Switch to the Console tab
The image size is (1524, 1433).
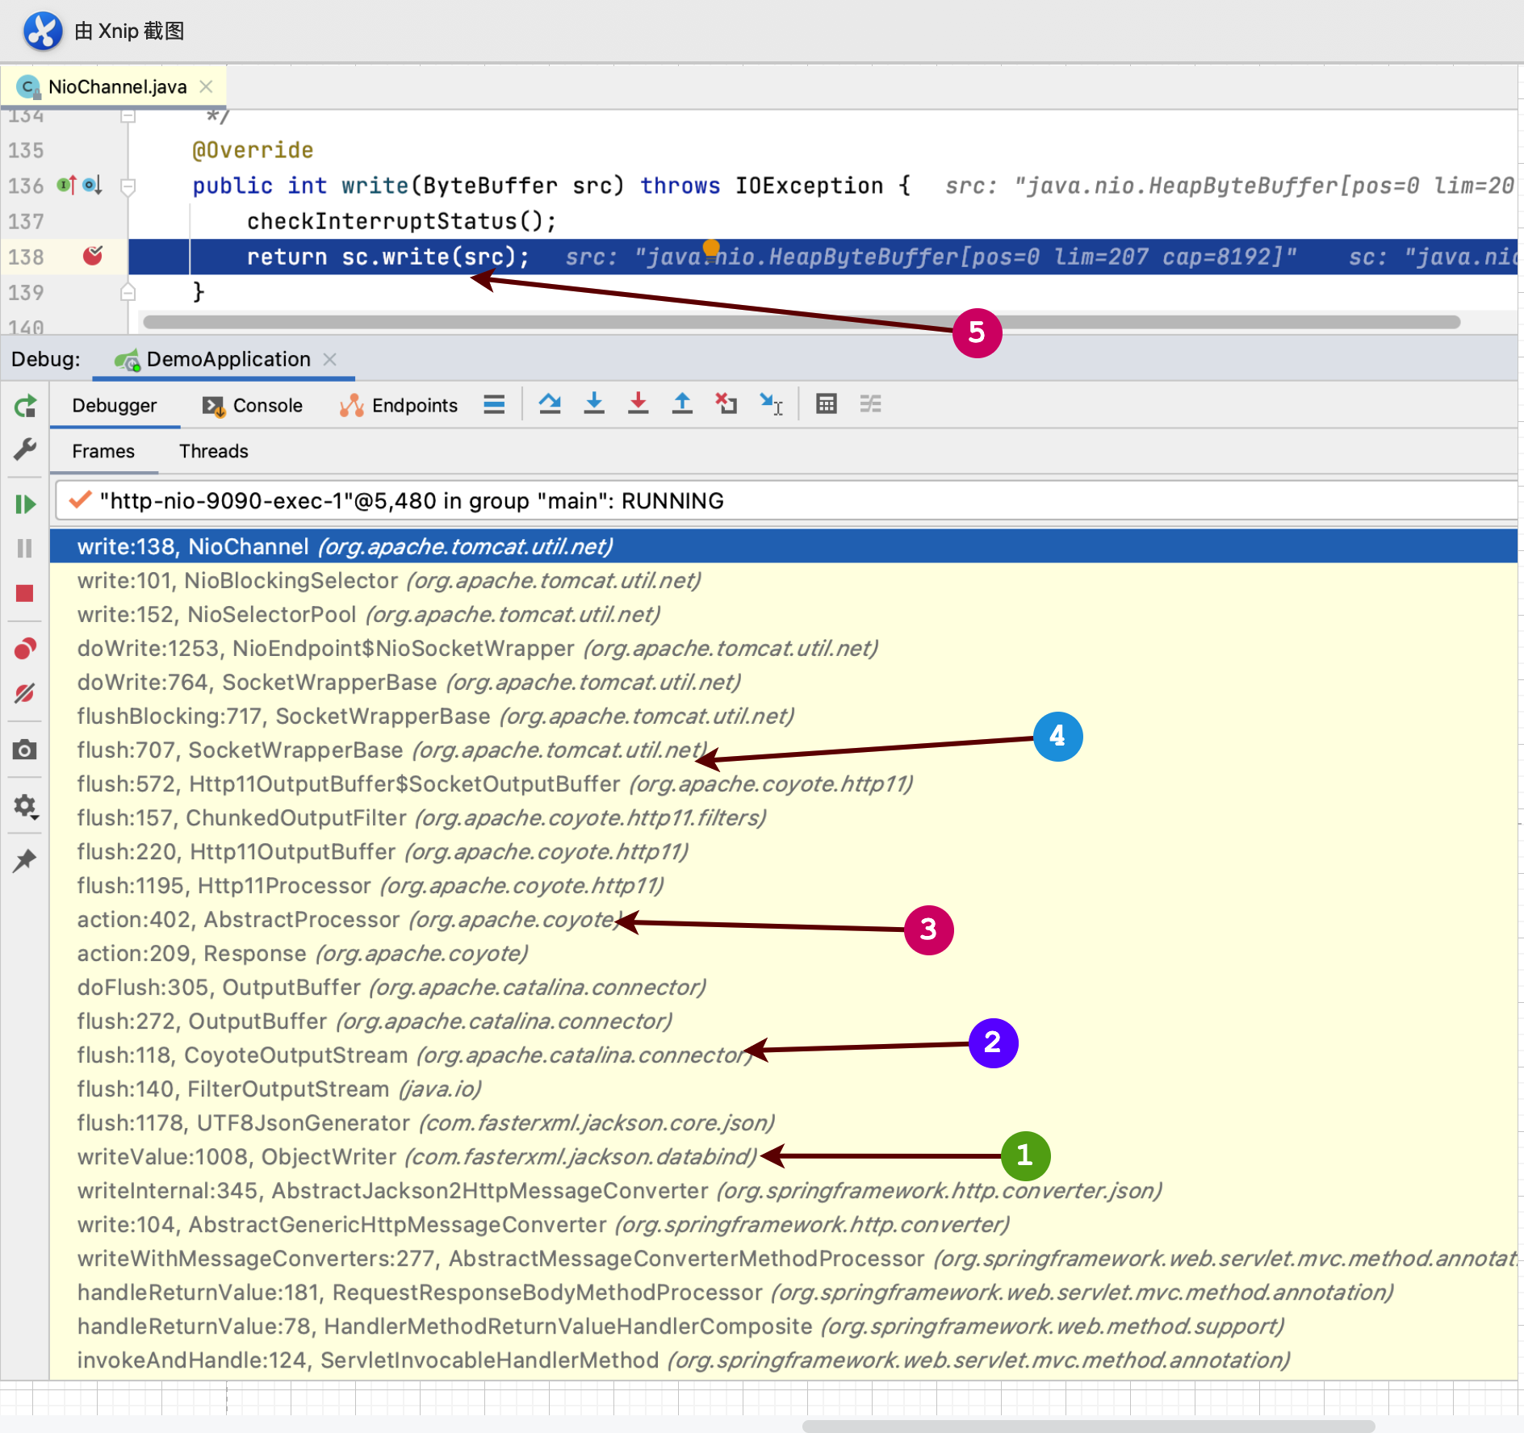coord(253,406)
